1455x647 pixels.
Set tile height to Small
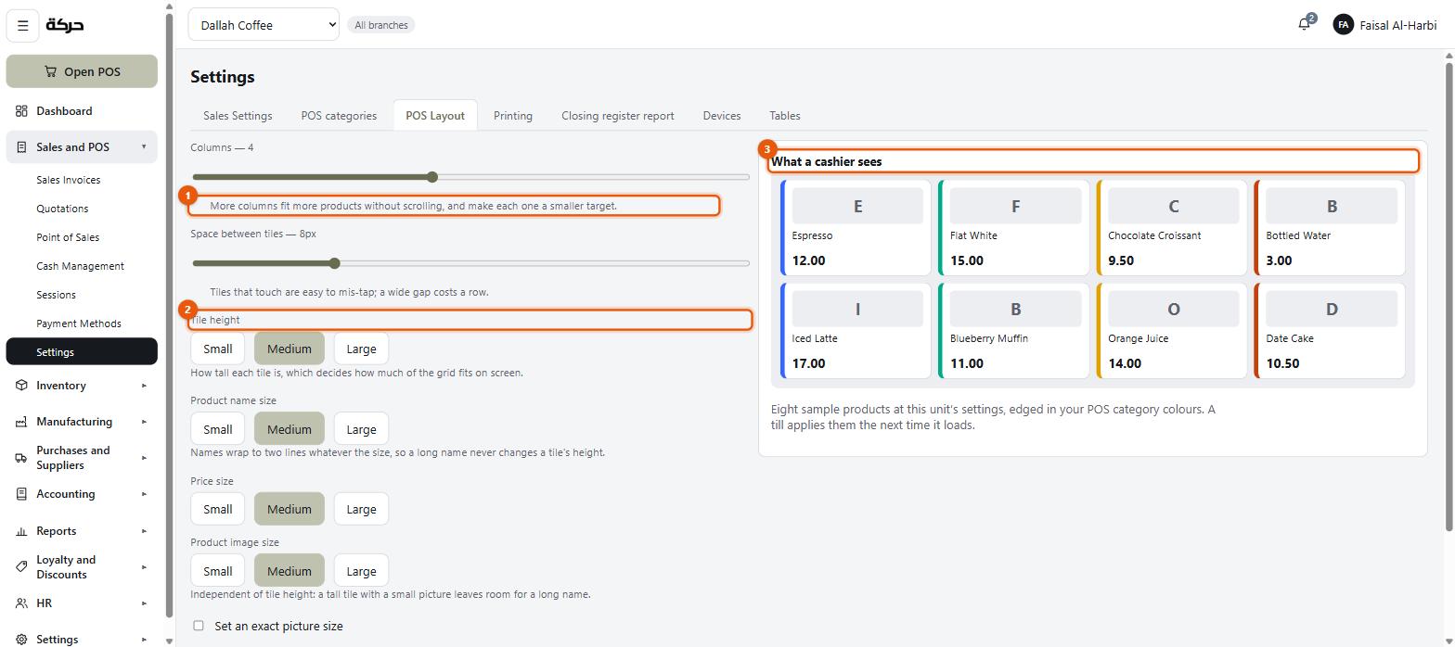click(x=217, y=349)
